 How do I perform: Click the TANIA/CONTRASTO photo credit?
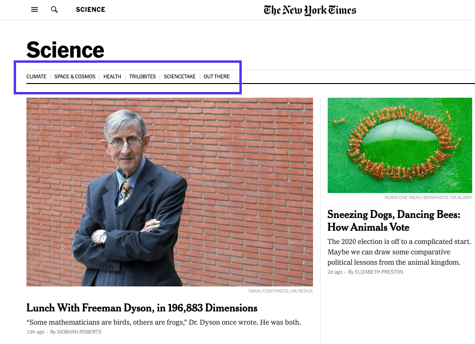[x=280, y=291]
